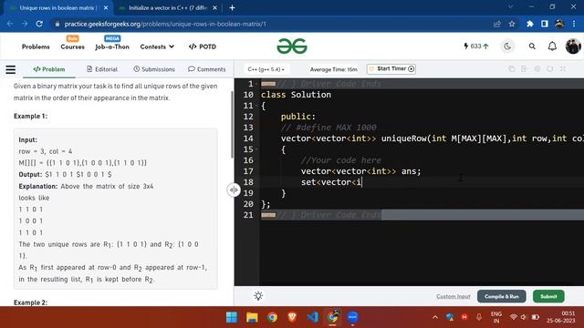Click the Start Timer button
The height and width of the screenshot is (328, 584).
pos(391,69)
